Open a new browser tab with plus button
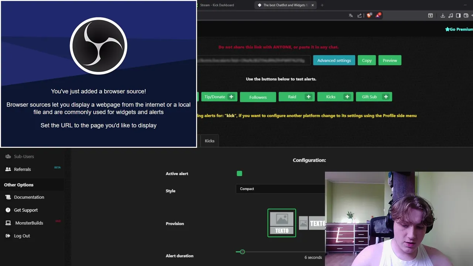This screenshot has width=473, height=266. tap(322, 5)
